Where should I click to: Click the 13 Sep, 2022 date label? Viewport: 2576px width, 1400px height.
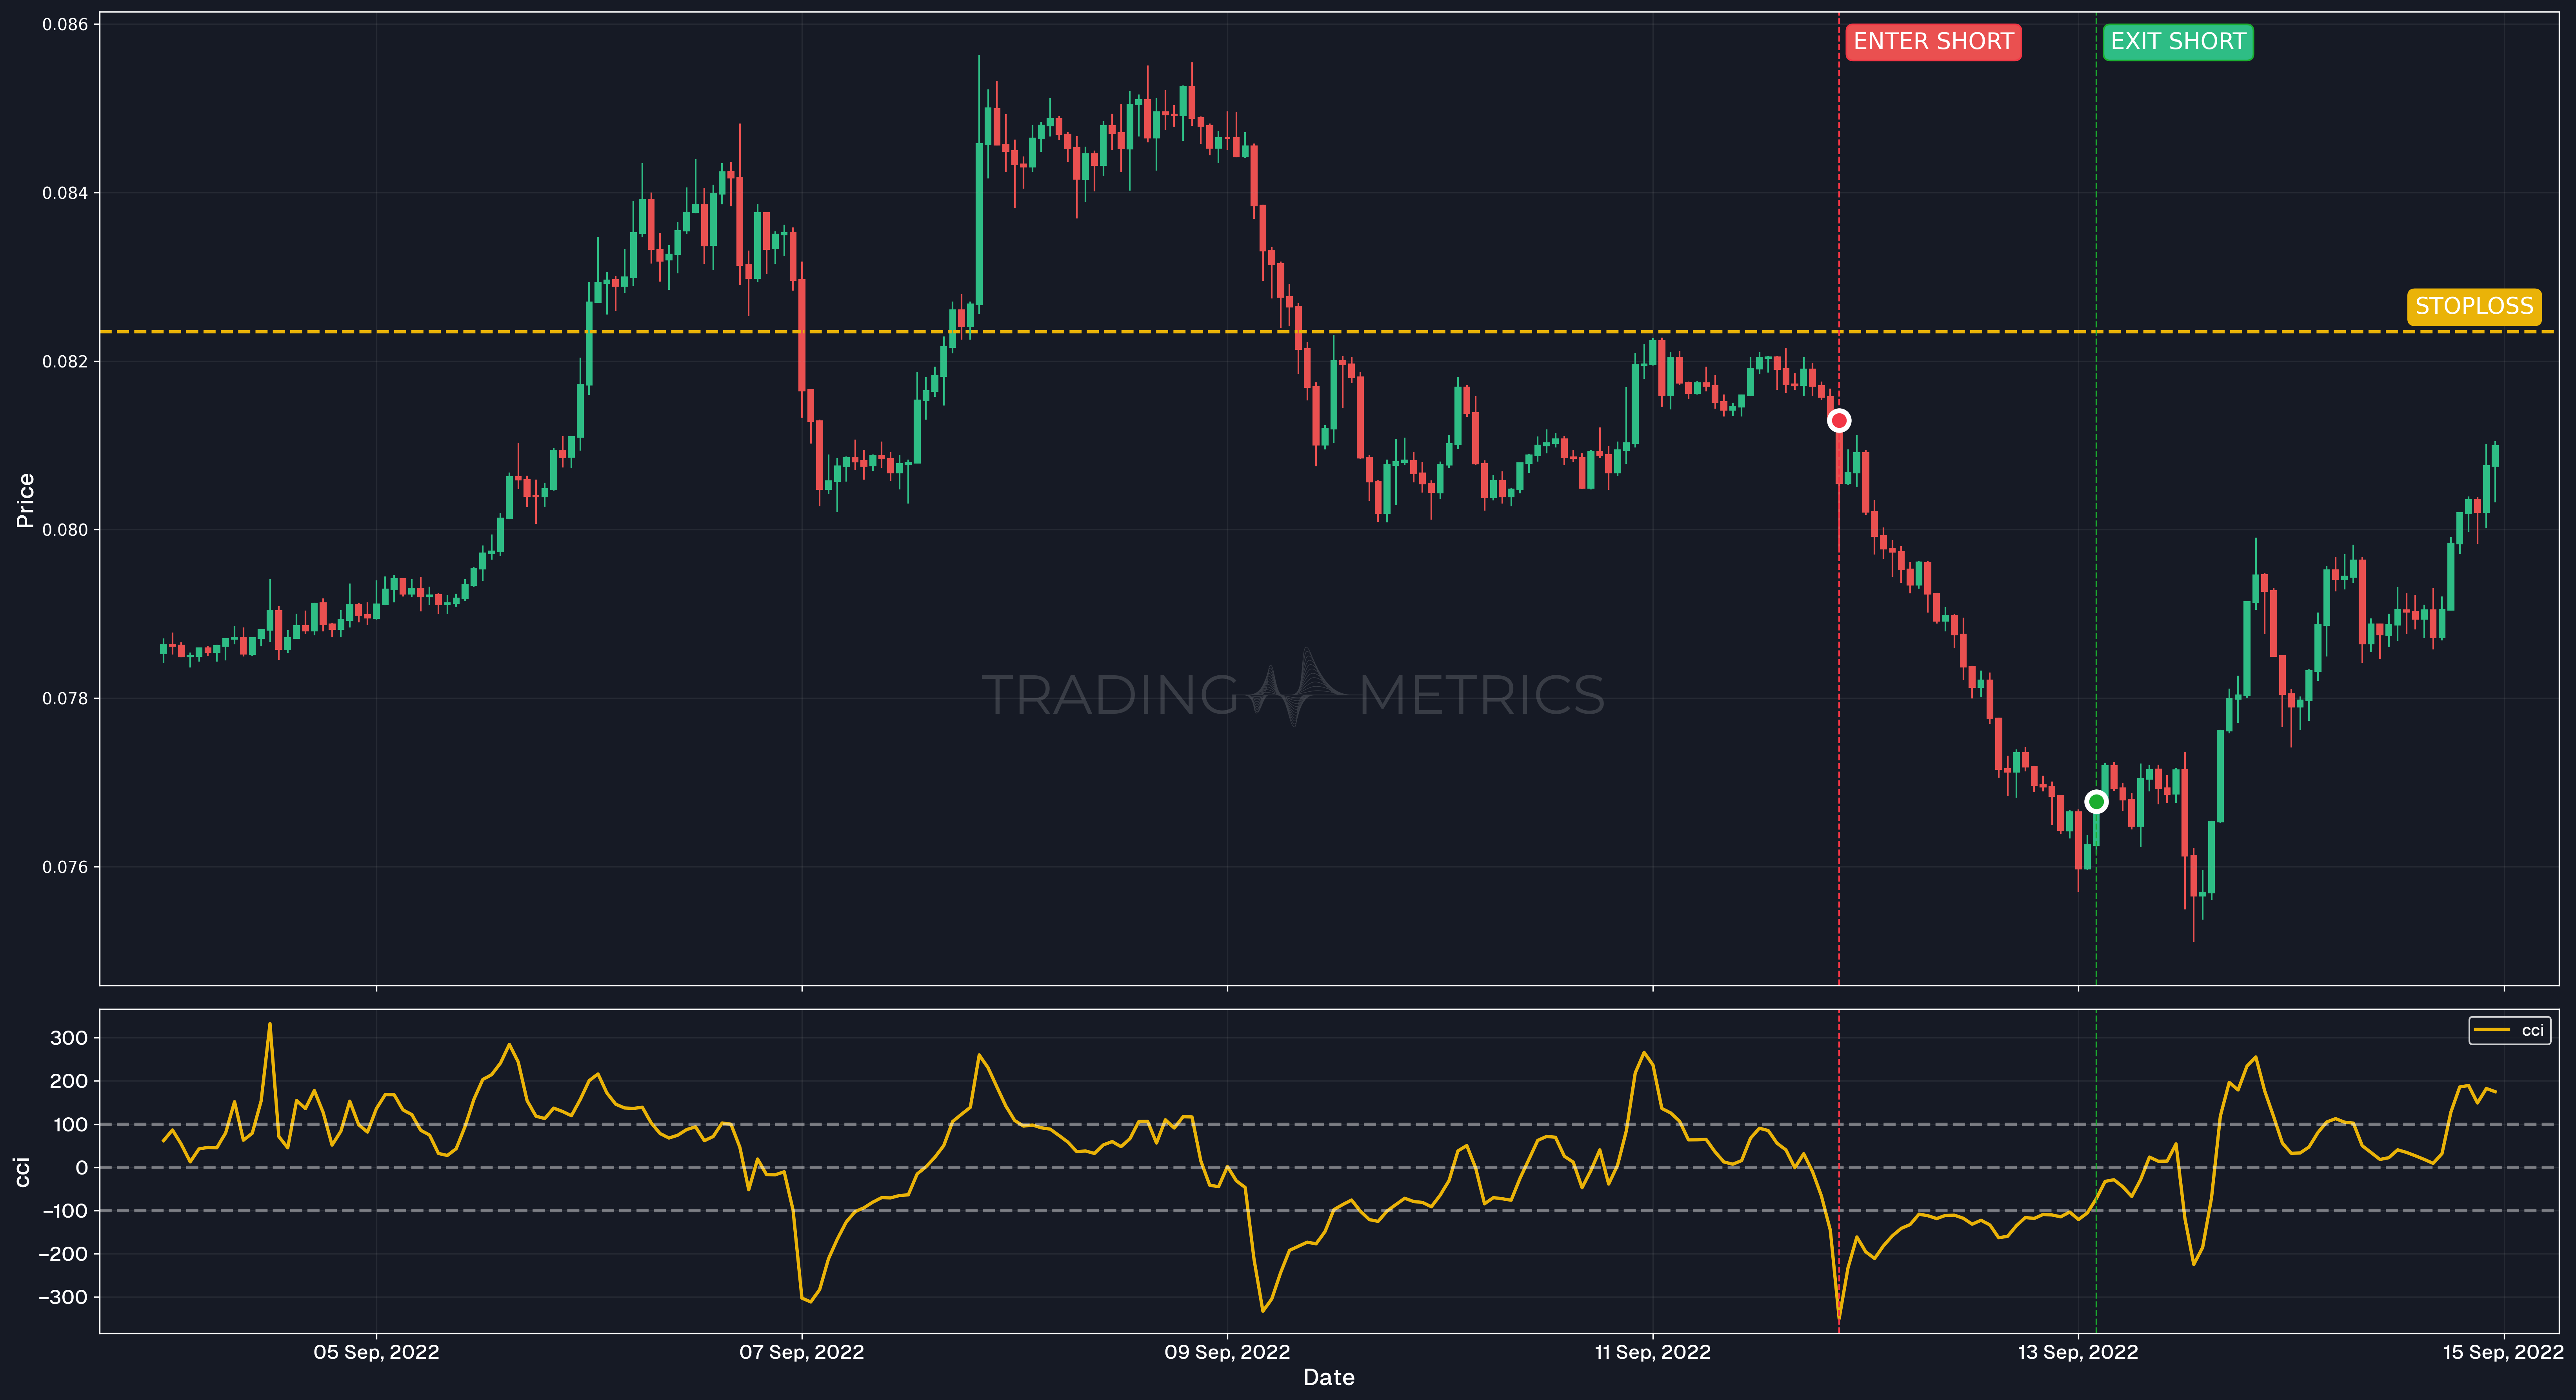tap(2078, 1352)
